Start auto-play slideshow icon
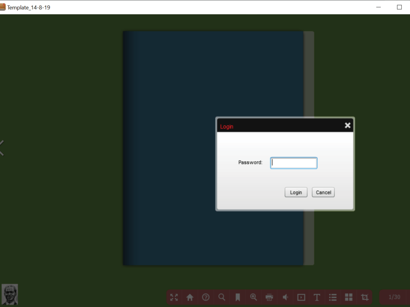Screen dimensions: 410x307 [301, 297]
